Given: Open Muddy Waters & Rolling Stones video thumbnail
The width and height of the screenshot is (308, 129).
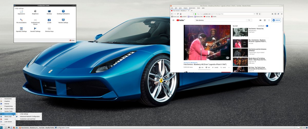Looking at the screenshot, I should tap(240, 62).
